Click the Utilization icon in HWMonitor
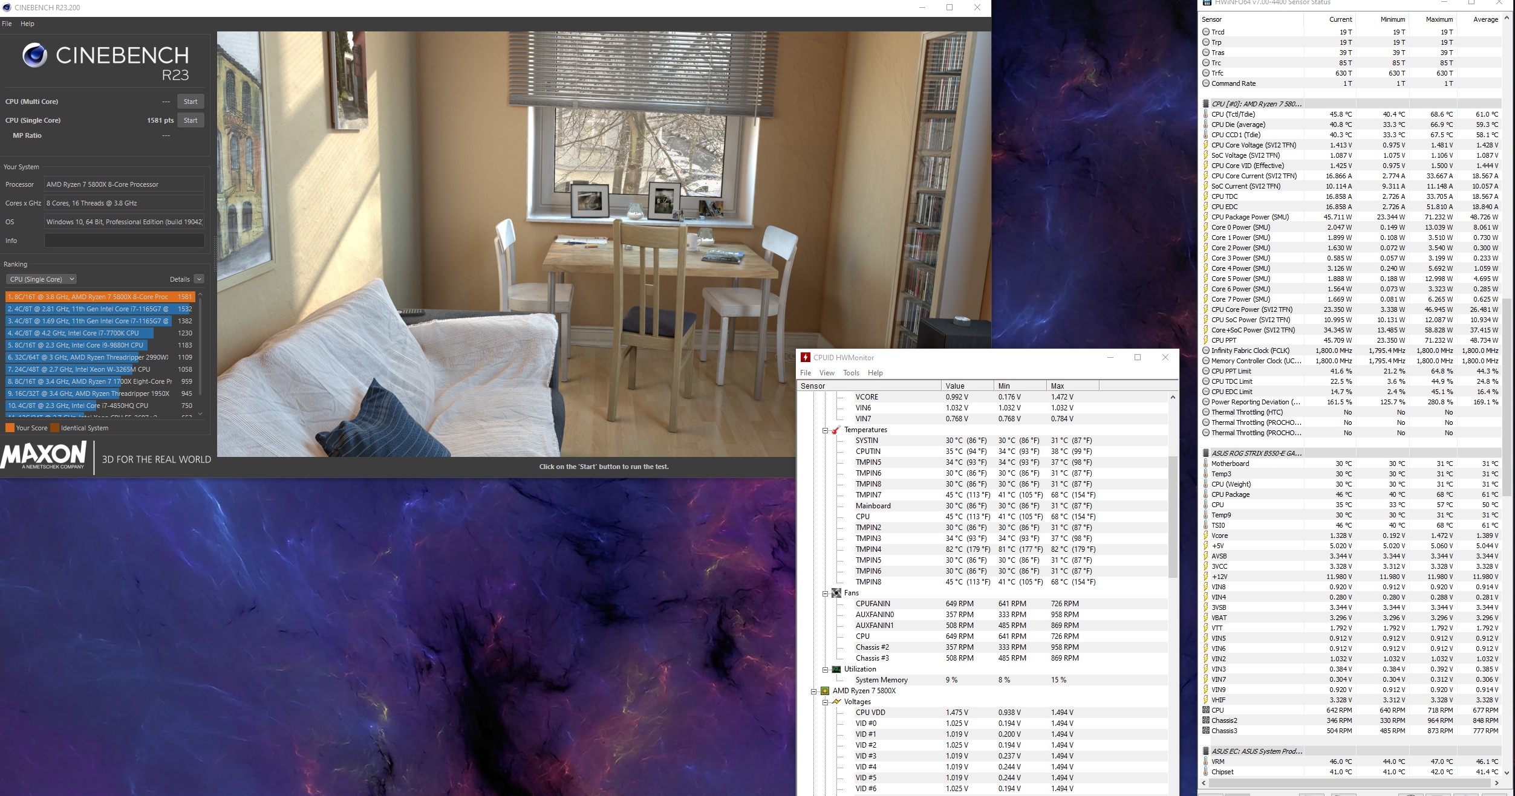The width and height of the screenshot is (1515, 796). (836, 670)
